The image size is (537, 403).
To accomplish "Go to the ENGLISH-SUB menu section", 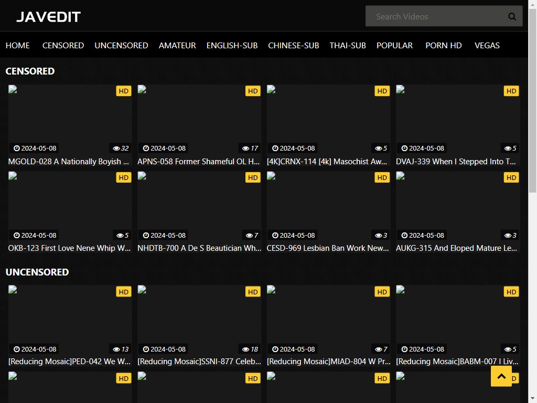I will click(x=232, y=46).
